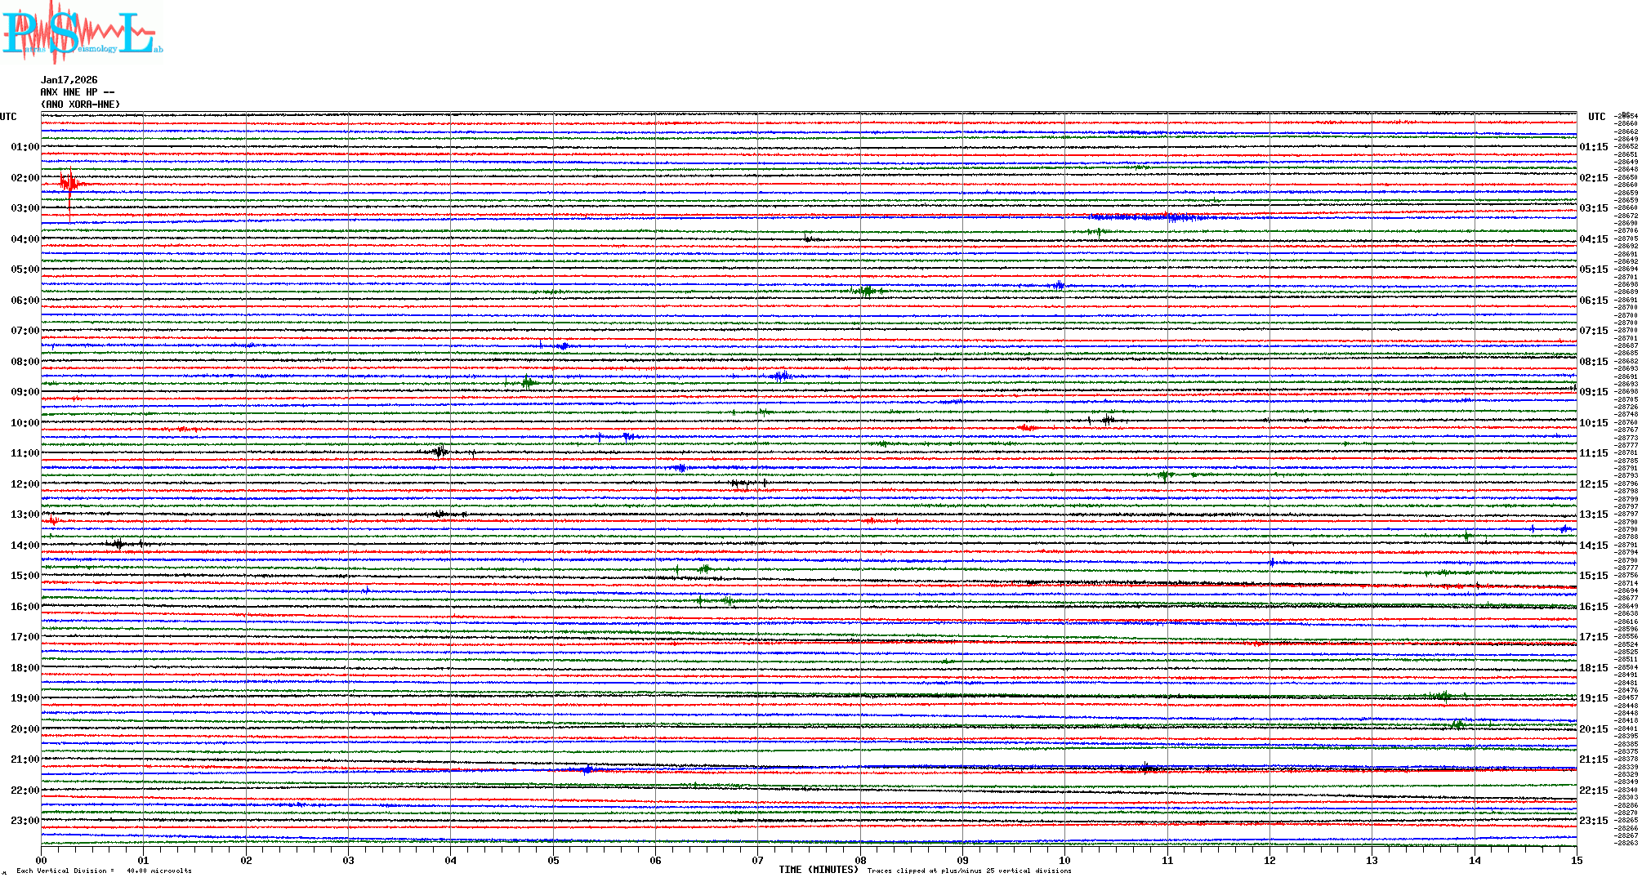Click the PSL seismology lab logo
1642x882 pixels.
[80, 33]
